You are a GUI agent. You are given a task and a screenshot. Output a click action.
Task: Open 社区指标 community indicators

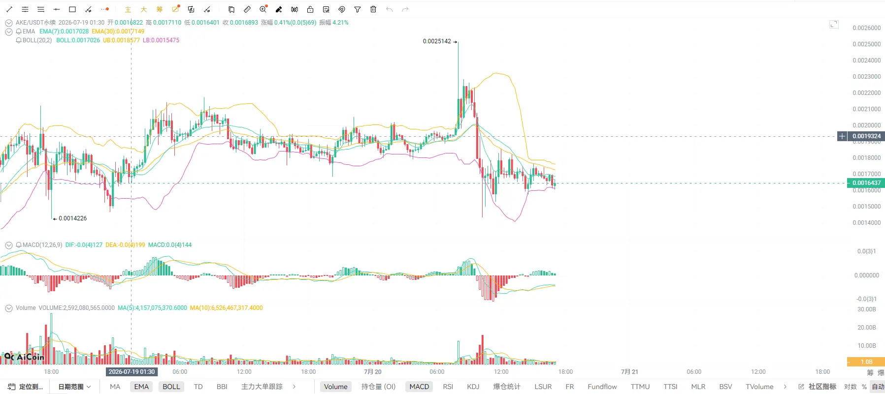coord(818,387)
